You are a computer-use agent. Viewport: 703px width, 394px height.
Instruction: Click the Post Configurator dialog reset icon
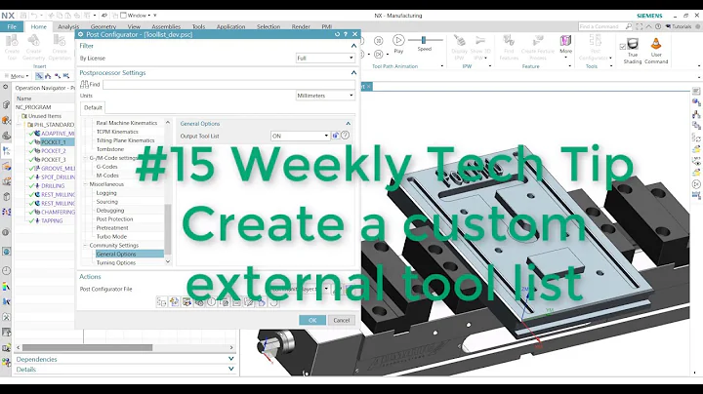coord(337,34)
